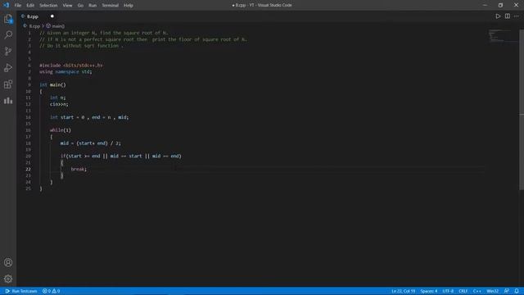Open the Help menu
Image resolution: width=524 pixels, height=295 pixels.
click(x=129, y=6)
